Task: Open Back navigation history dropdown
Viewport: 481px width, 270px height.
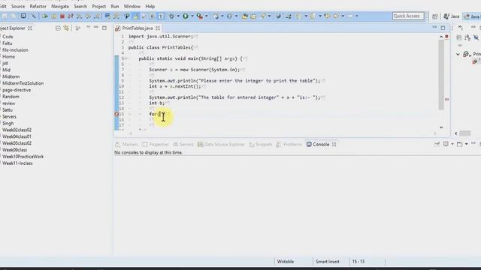Action: tap(343, 16)
